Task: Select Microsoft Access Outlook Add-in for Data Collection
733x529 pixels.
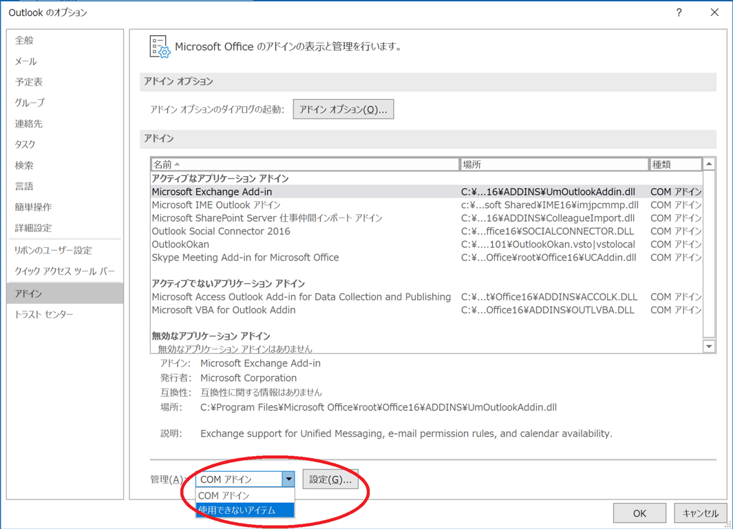Action: [426, 297]
